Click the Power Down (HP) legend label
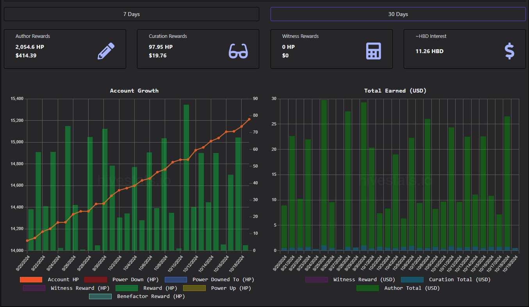 tap(135, 280)
